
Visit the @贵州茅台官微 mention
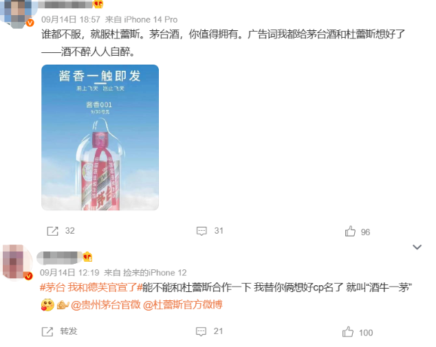[x=106, y=305]
